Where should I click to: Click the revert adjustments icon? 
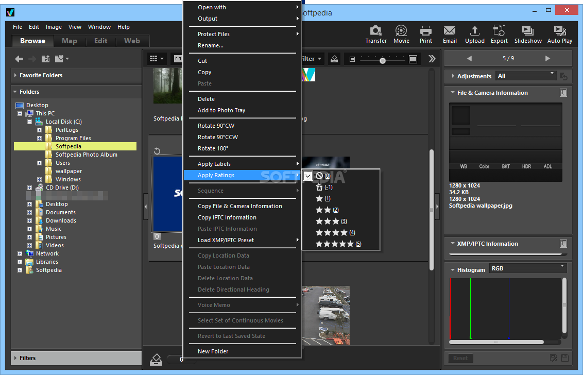point(563,76)
